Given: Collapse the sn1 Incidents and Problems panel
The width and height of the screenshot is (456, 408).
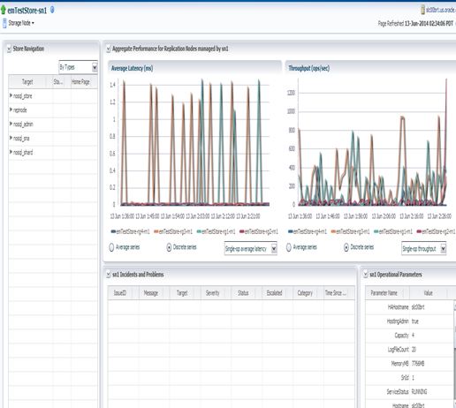Looking at the screenshot, I should [109, 275].
